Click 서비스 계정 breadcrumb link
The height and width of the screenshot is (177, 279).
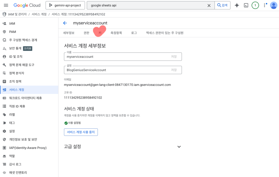[x=38, y=14]
